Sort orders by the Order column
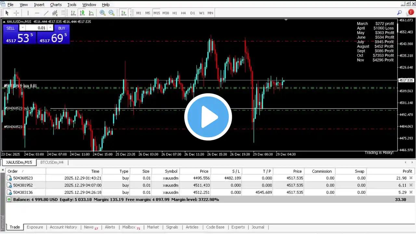The height and width of the screenshot is (234, 416). point(26,171)
